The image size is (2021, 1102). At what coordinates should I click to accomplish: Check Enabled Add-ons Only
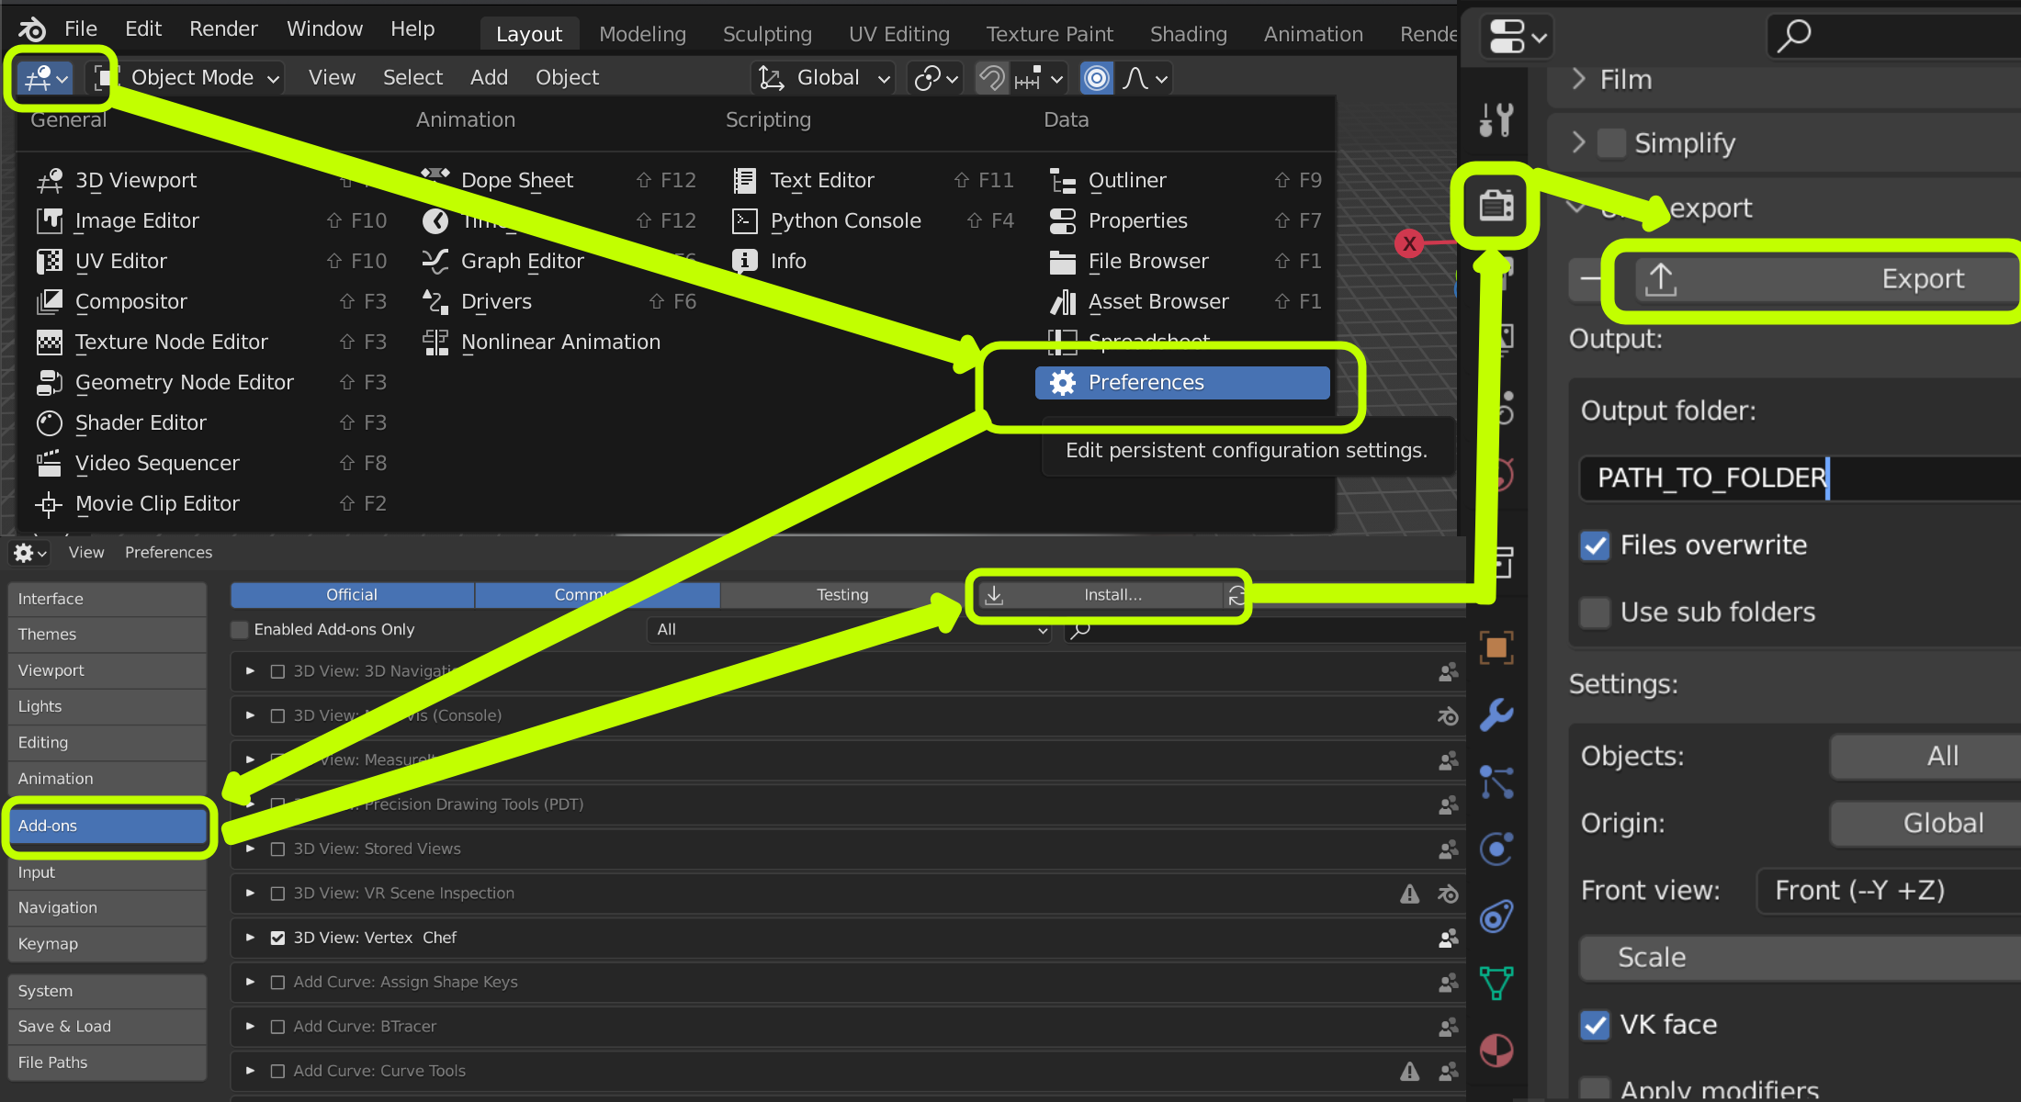click(x=240, y=629)
